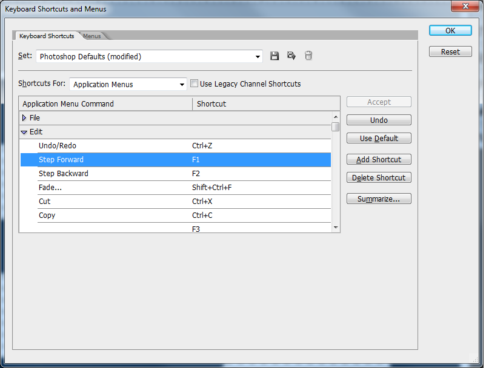486x368 pixels.
Task: Select the Cut command row
Action: (175, 202)
